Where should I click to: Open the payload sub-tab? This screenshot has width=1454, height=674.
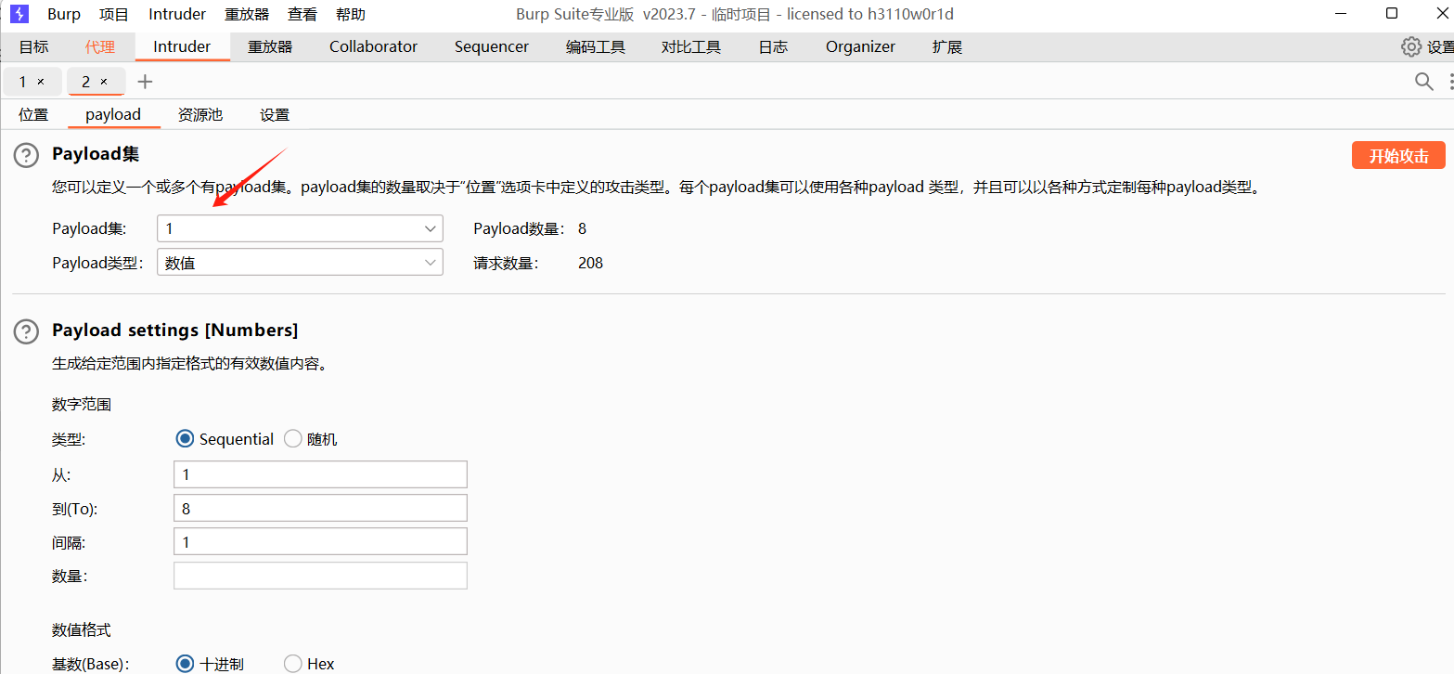point(113,115)
